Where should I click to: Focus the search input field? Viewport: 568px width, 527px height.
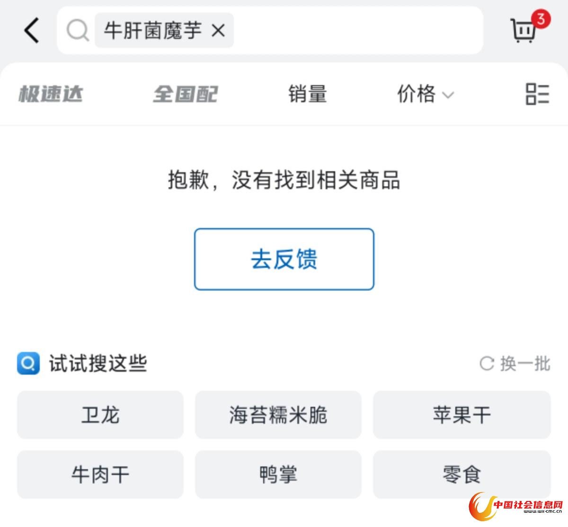coord(357,31)
